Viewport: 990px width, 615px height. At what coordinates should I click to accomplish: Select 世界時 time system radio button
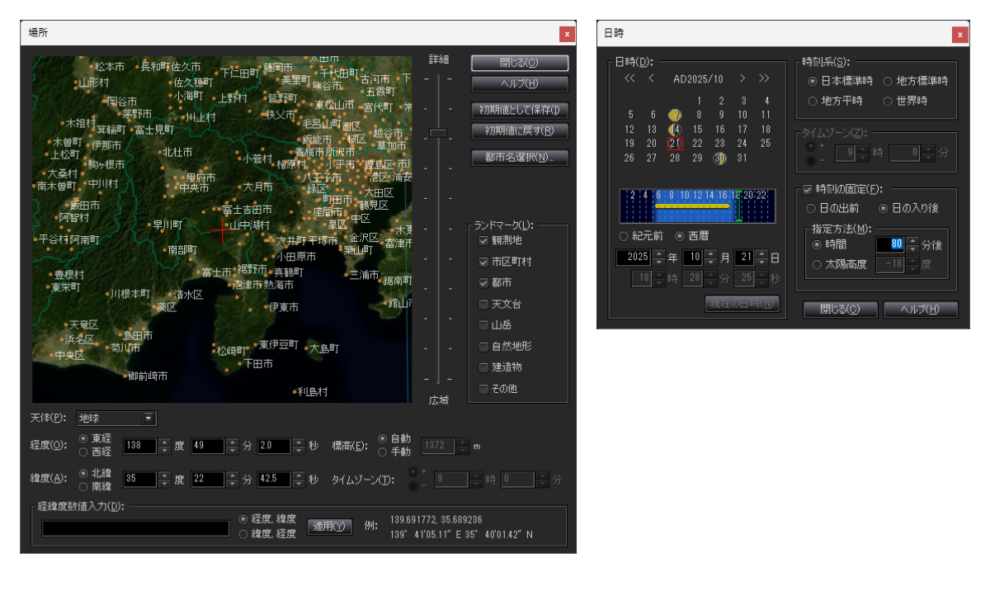(888, 101)
